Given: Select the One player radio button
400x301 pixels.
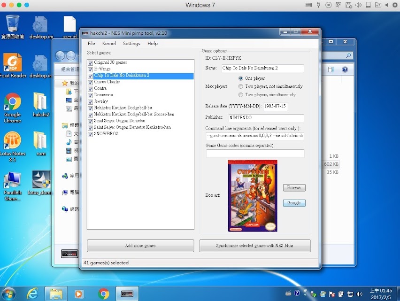Looking at the screenshot, I should (x=240, y=78).
